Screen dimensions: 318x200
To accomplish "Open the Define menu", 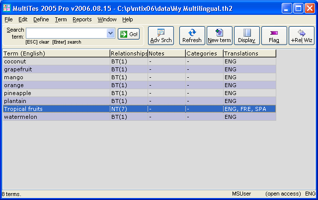I will (x=41, y=19).
